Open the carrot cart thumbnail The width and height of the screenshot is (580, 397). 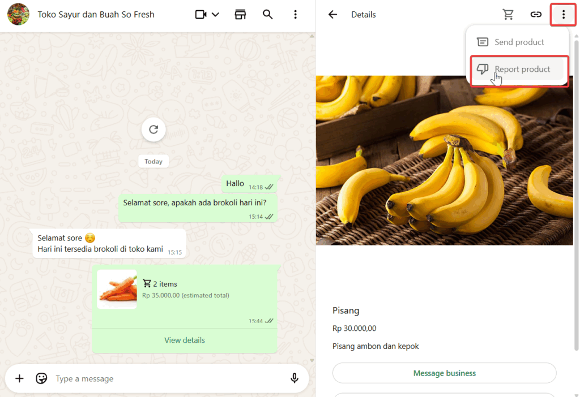(117, 289)
